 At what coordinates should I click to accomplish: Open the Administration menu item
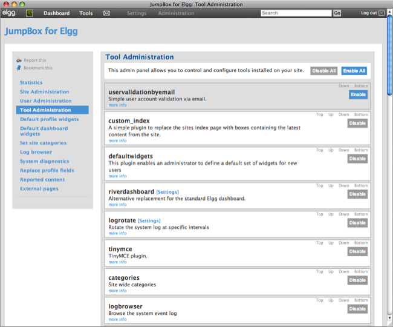[176, 13]
